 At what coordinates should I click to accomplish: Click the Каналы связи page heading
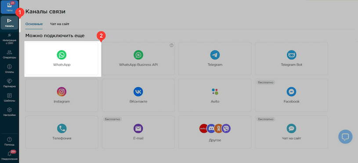(45, 11)
